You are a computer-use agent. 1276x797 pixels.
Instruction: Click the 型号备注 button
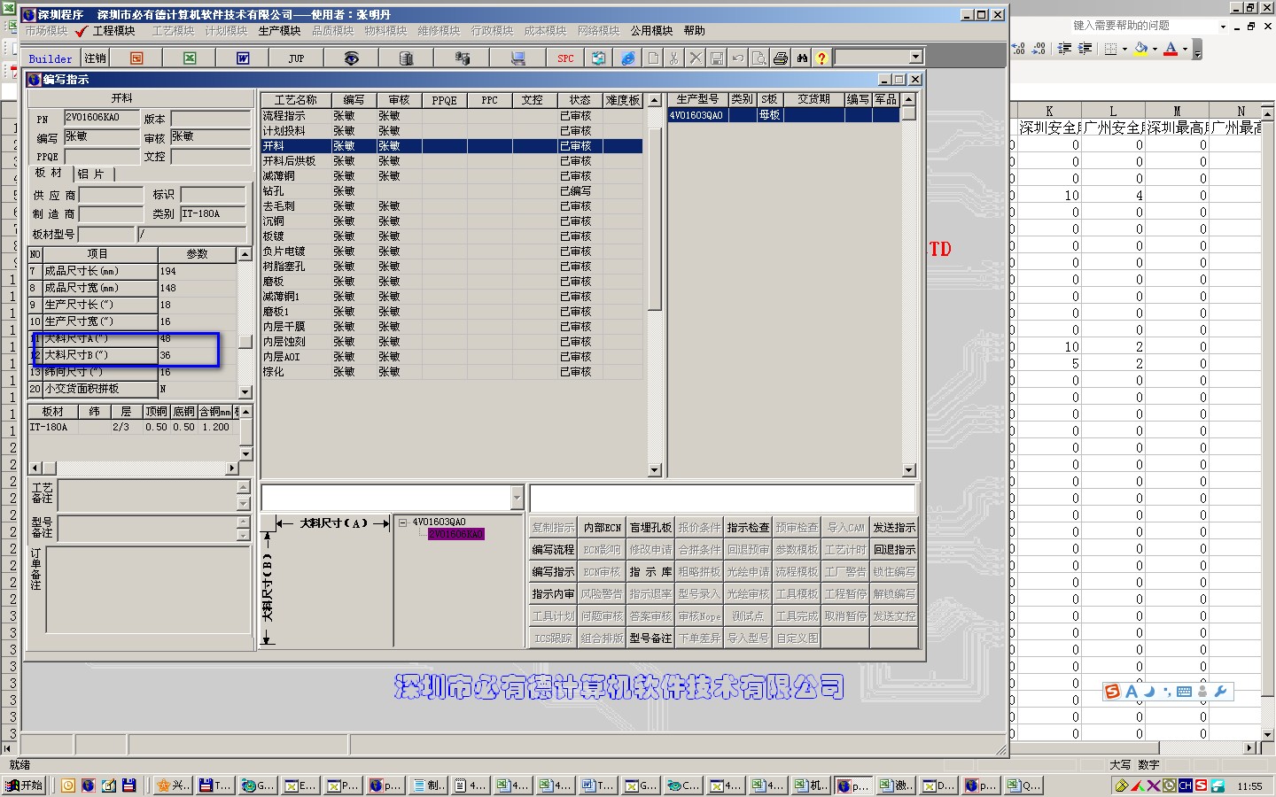click(x=650, y=638)
